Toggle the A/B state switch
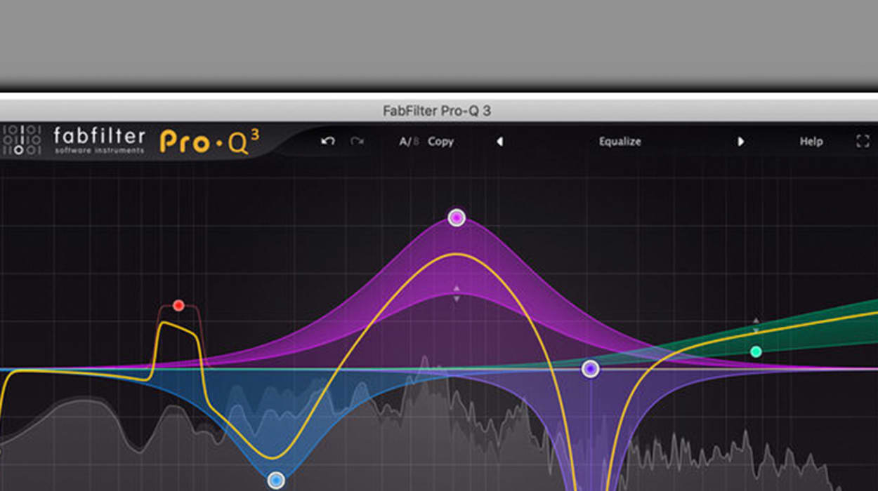878x491 pixels. coord(408,142)
